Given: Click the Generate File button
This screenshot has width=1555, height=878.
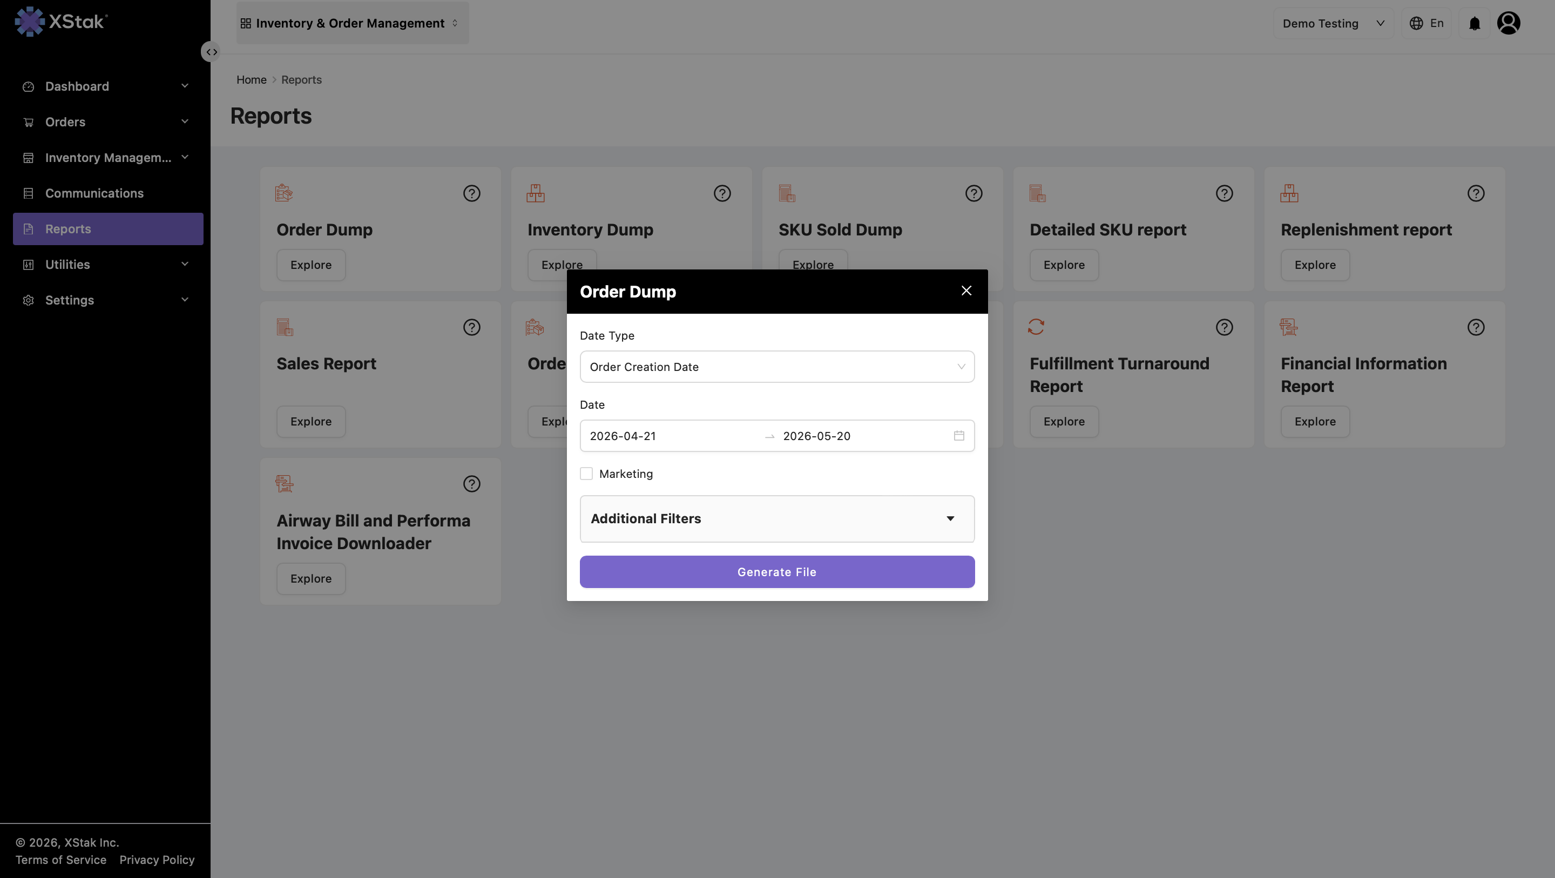Looking at the screenshot, I should (x=777, y=572).
